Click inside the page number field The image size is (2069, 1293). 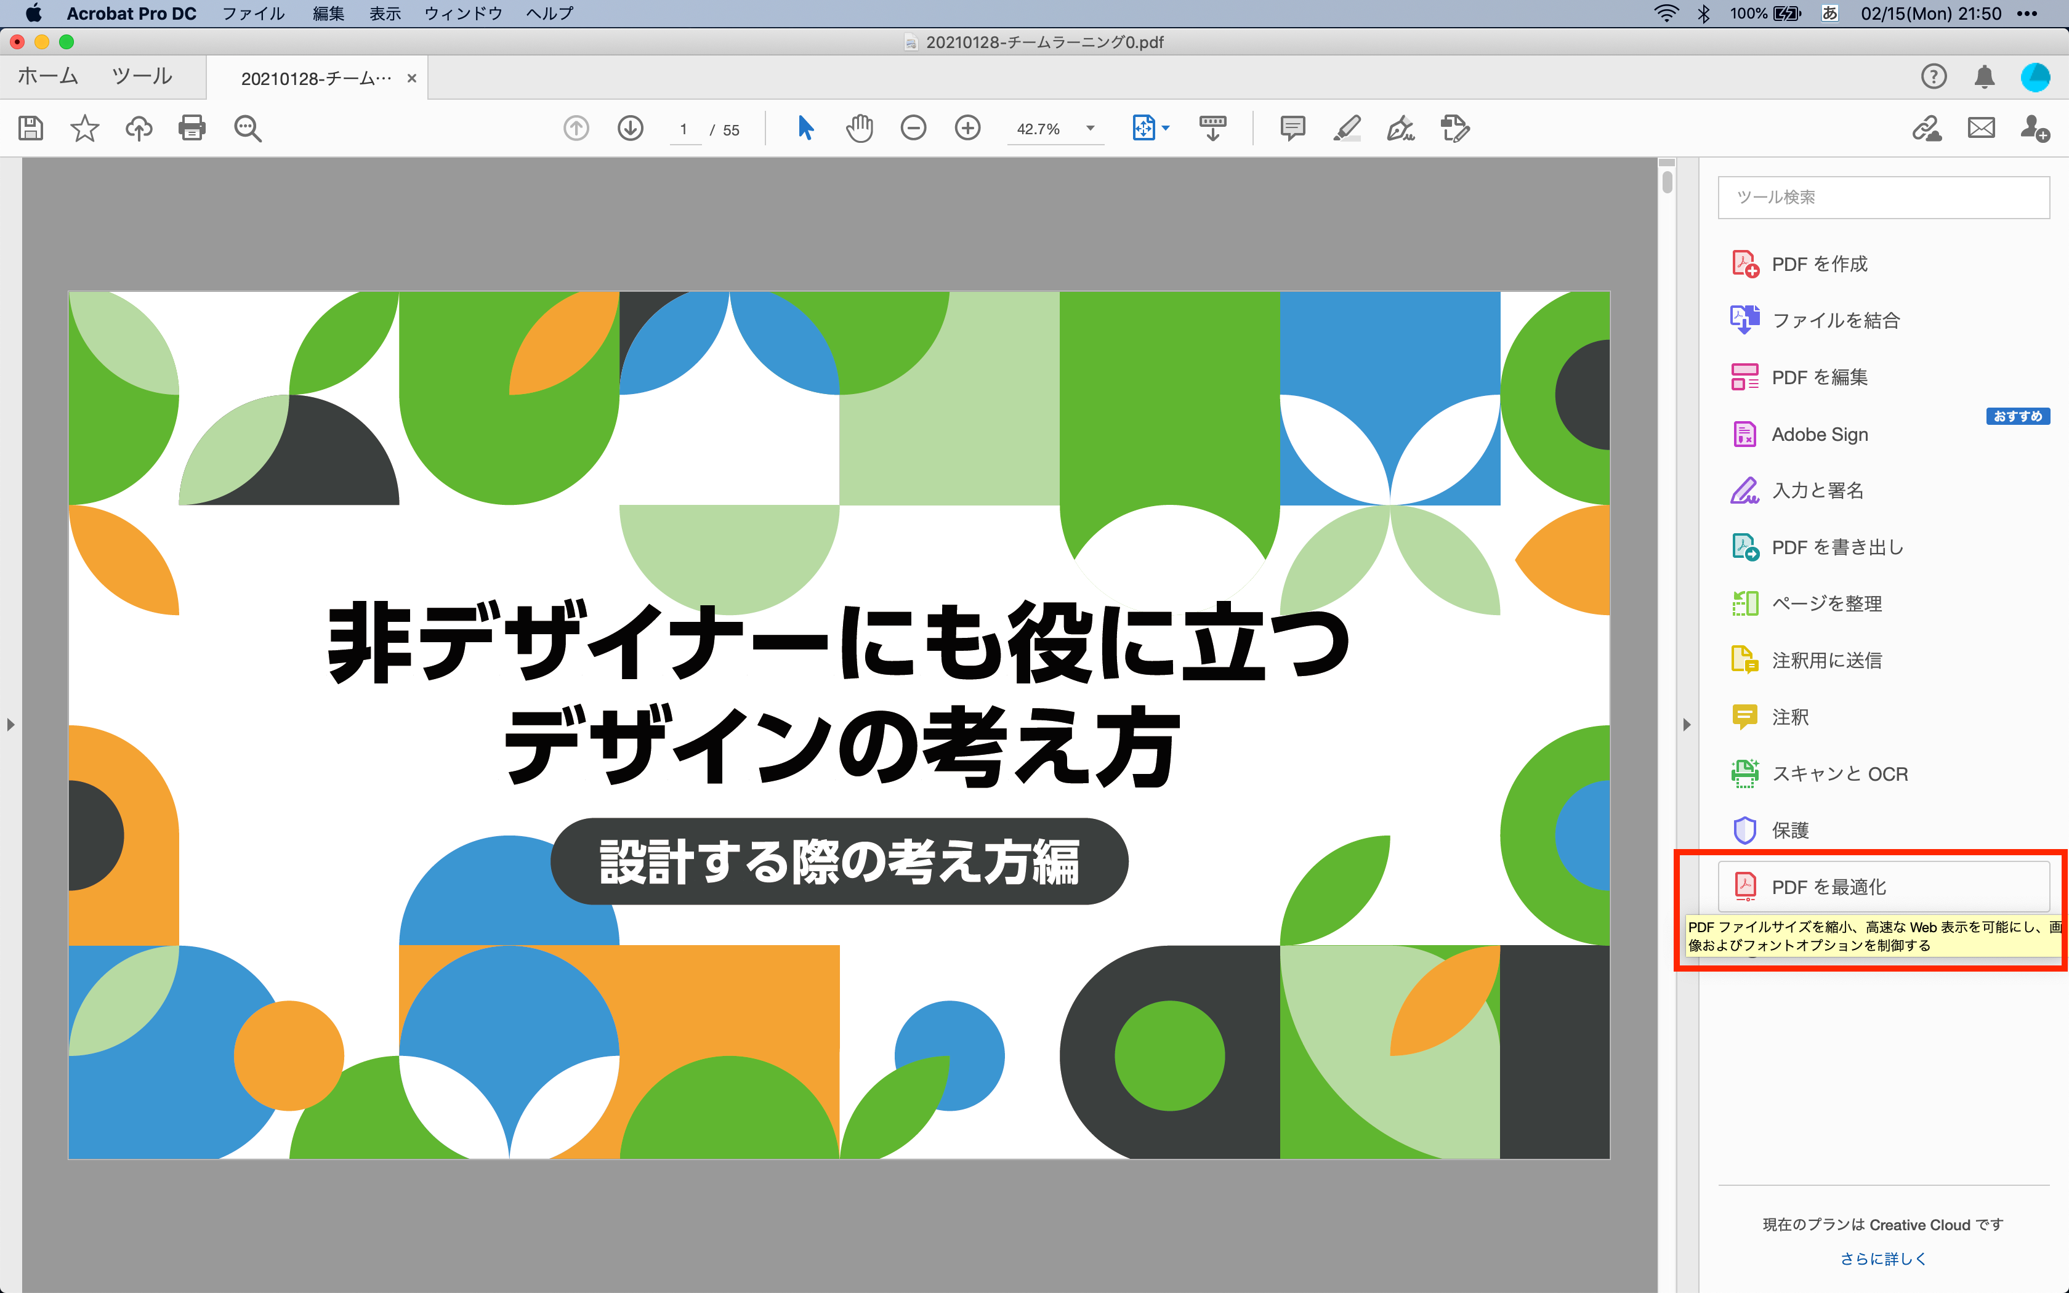pos(684,128)
